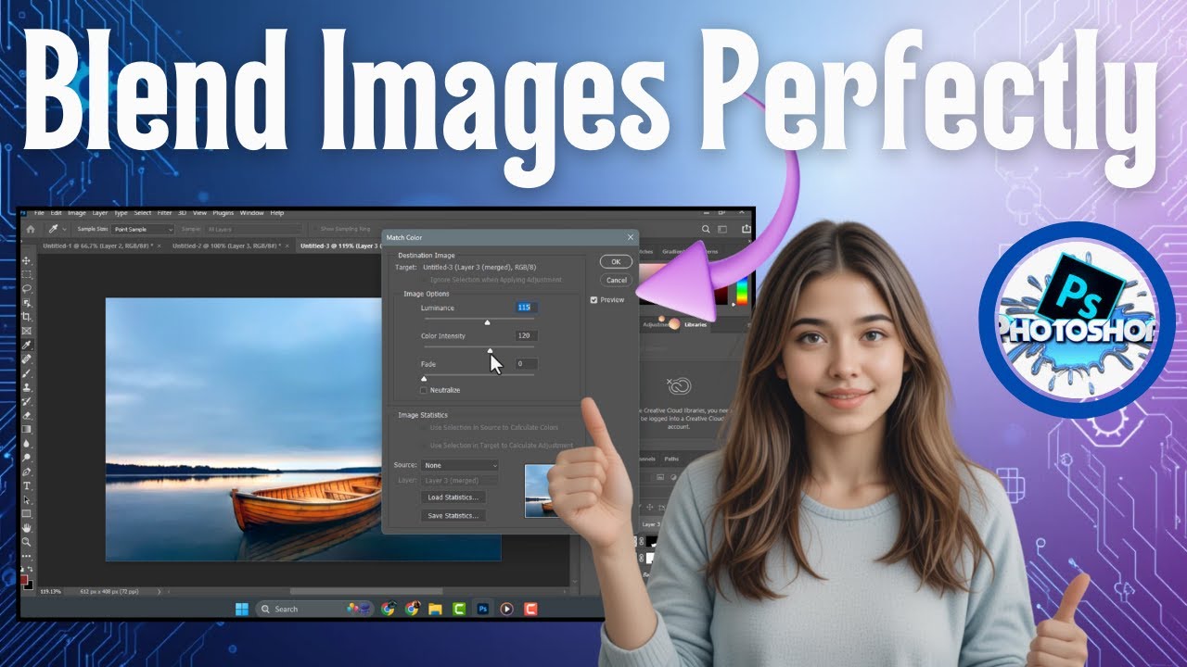The height and width of the screenshot is (667, 1187).
Task: Select the Hand tool
Action: (x=27, y=527)
